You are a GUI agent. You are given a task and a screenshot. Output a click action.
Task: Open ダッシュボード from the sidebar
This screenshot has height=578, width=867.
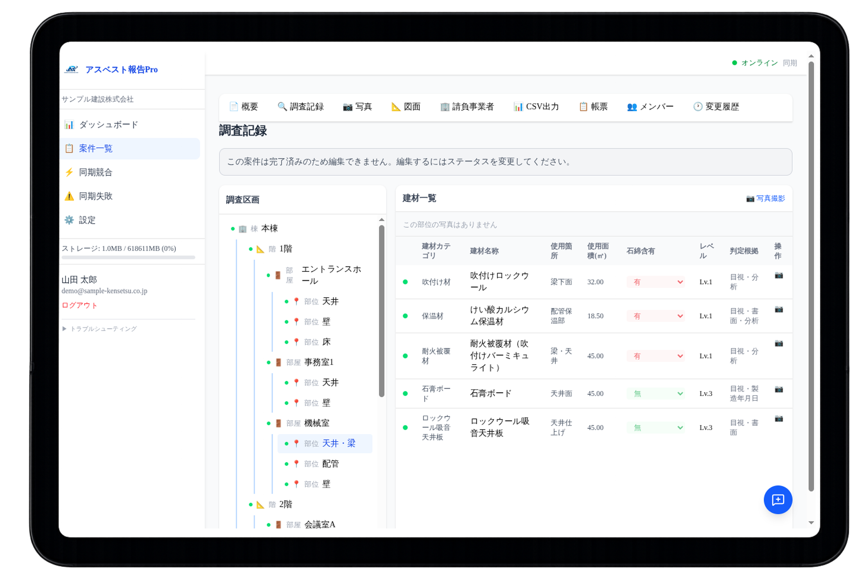coord(108,125)
